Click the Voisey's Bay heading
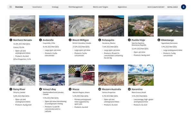193x117 pixels. click(x=49, y=89)
